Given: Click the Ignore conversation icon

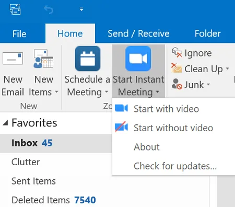Looking at the screenshot, I should [x=177, y=53].
